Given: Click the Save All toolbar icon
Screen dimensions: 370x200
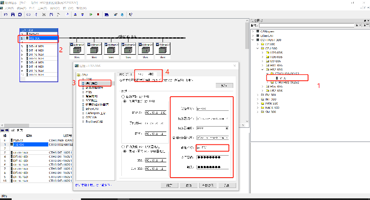Looking at the screenshot, I should pos(20,15).
